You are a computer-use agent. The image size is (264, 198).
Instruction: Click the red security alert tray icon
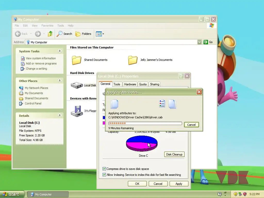[245, 194]
